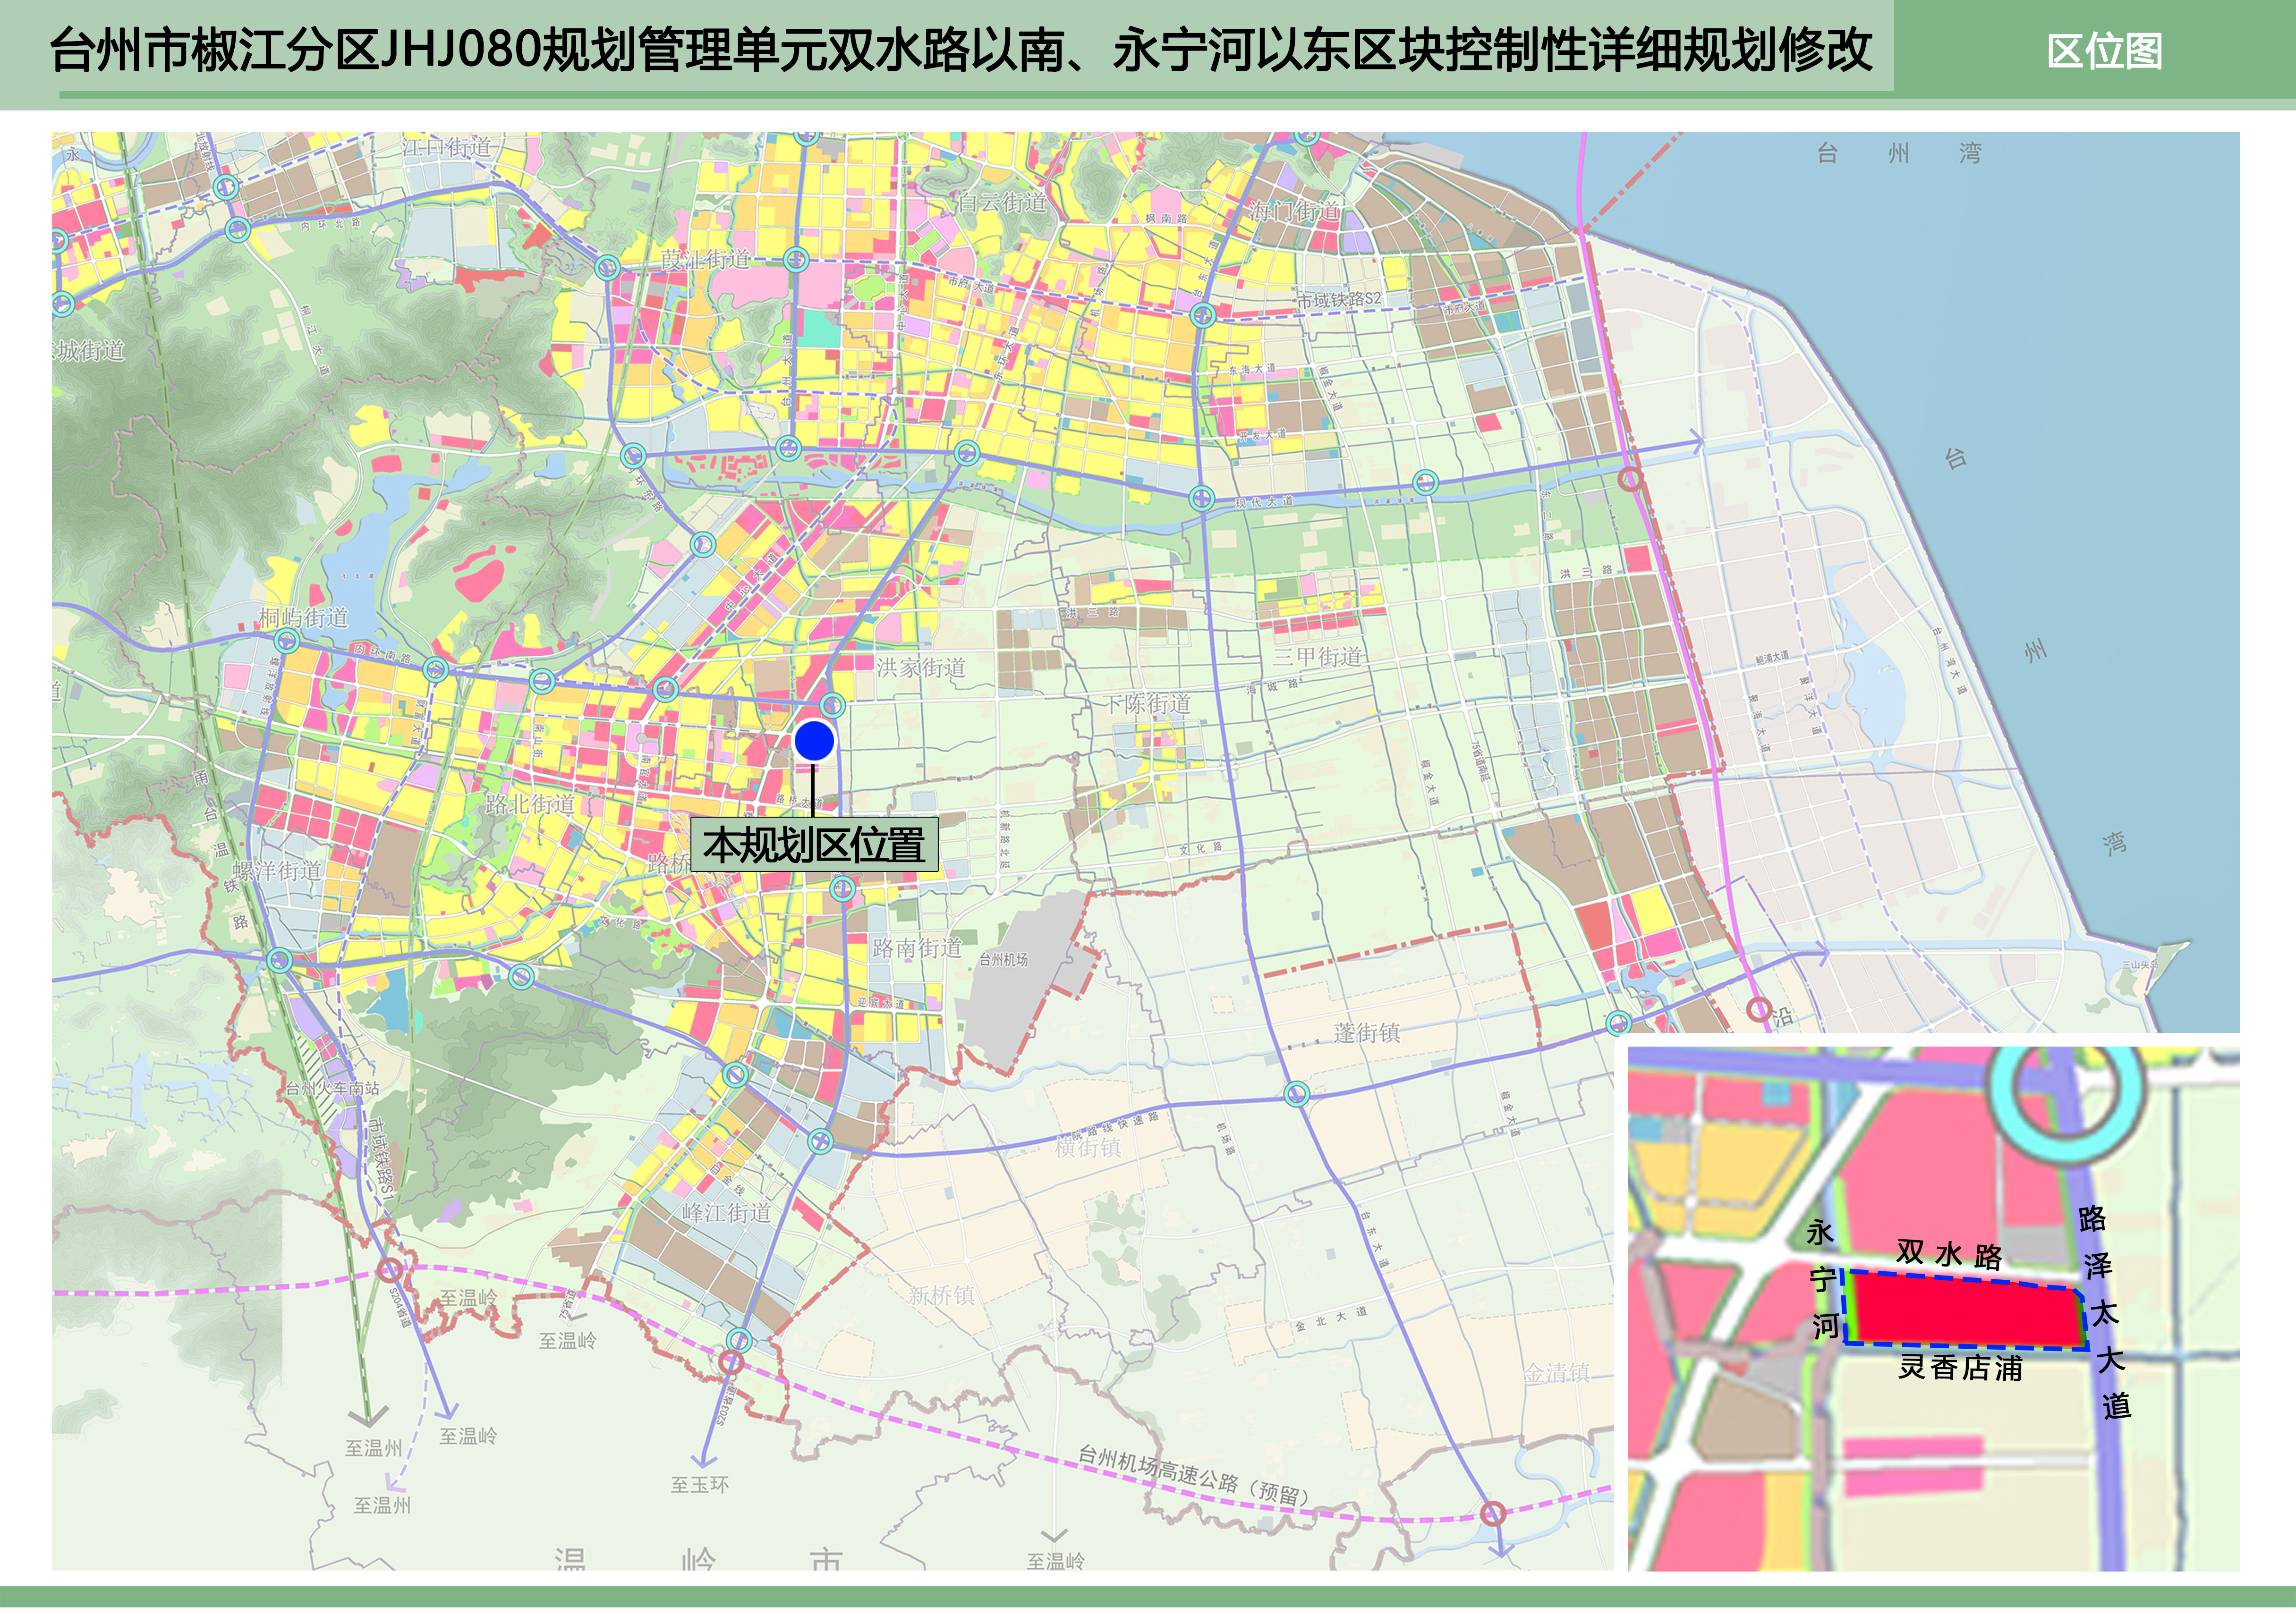Click the '路南街道' map label
The width and height of the screenshot is (2296, 1623).
coord(917,947)
